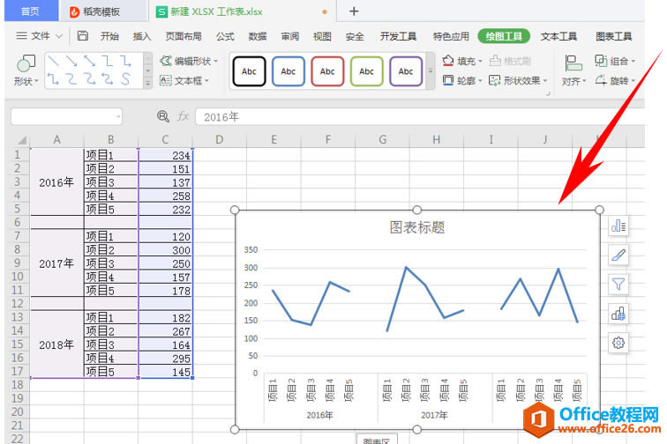This screenshot has height=444, width=667.
Task: Click the Rotate (旋转) icon
Action: pos(601,80)
